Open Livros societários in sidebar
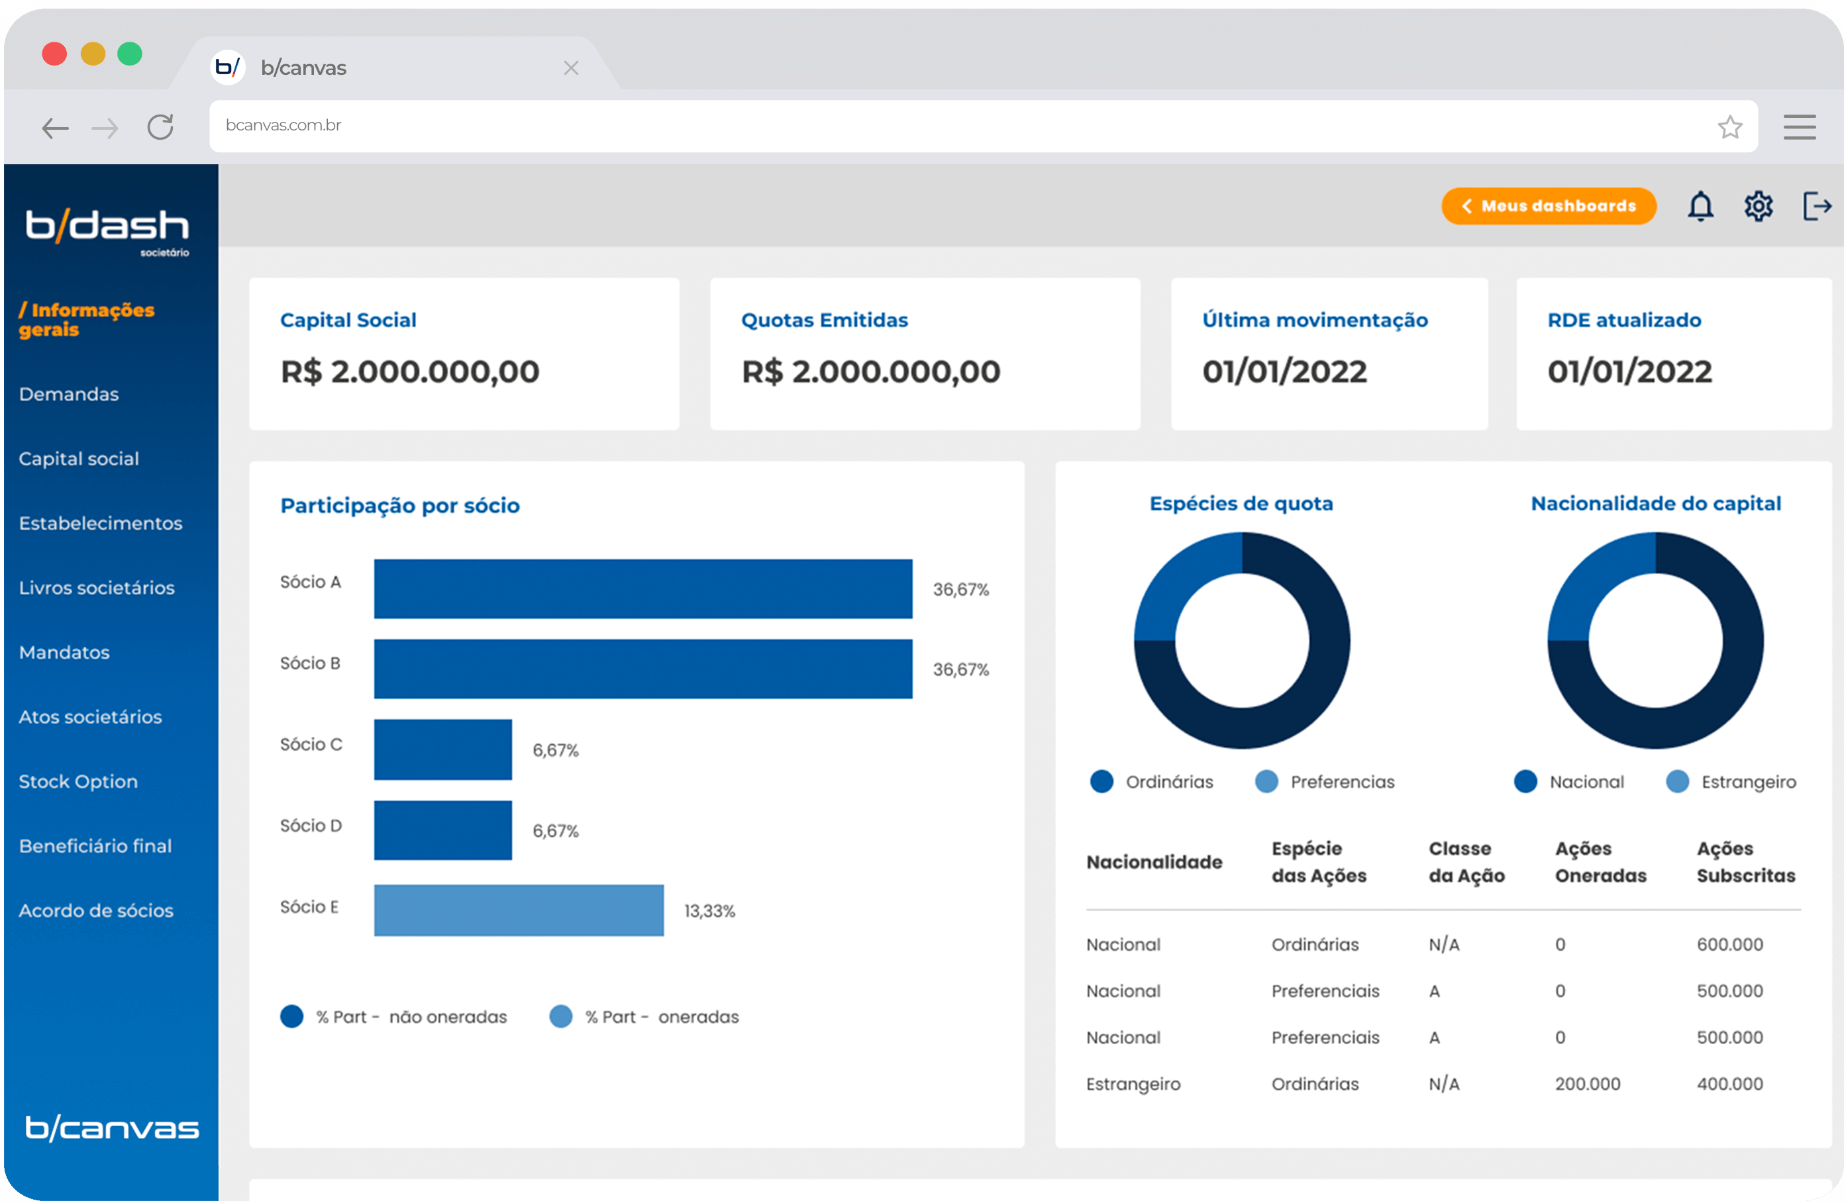The width and height of the screenshot is (1846, 1203). tap(96, 587)
